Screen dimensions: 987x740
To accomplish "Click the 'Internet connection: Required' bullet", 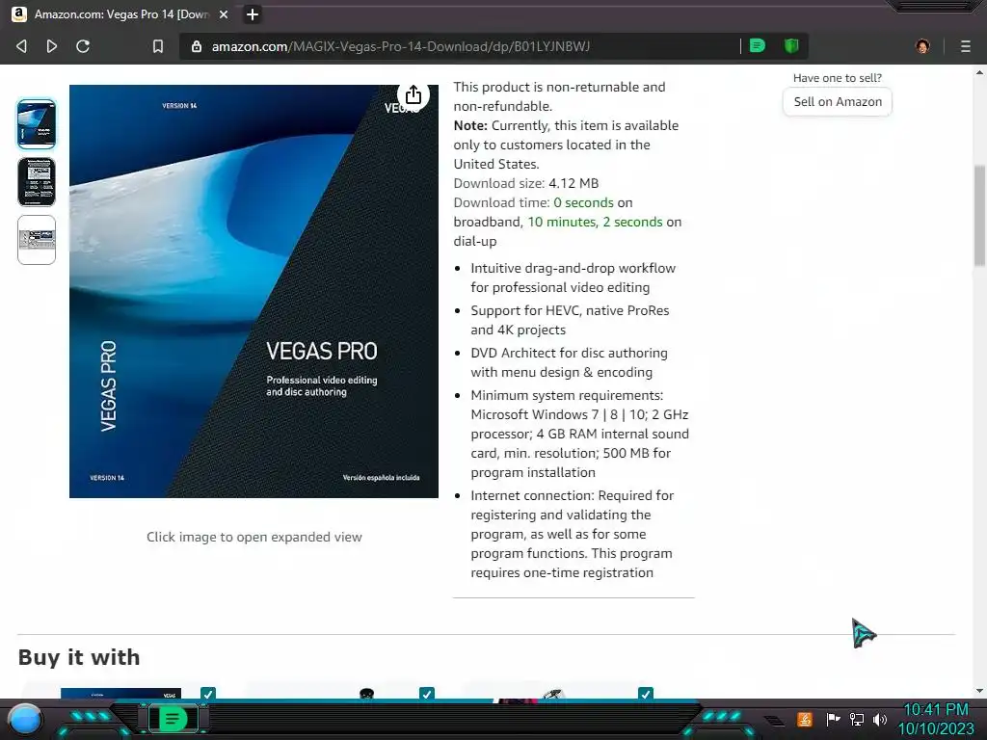I will pyautogui.click(x=573, y=534).
